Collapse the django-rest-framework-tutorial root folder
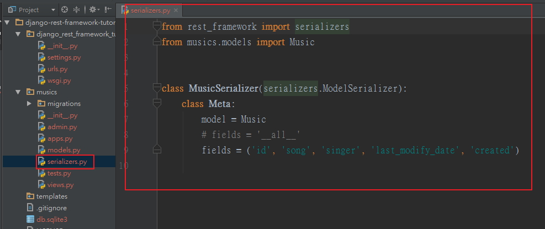 click(7, 22)
